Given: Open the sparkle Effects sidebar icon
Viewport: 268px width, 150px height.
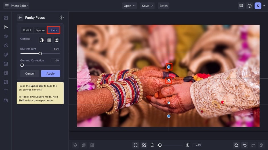Looking at the screenshot, I should pos(6,45).
